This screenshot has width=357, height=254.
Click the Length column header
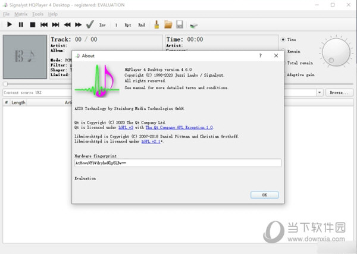[x=18, y=103]
